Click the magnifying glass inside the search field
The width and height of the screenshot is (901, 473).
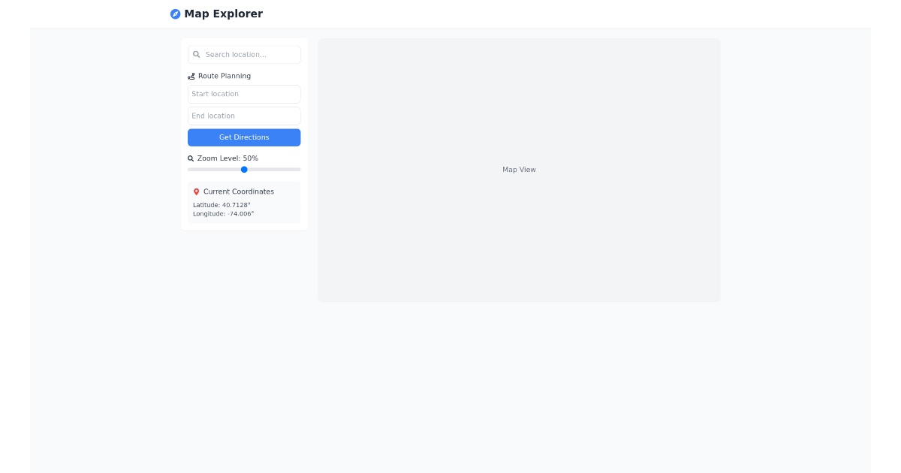click(x=197, y=54)
